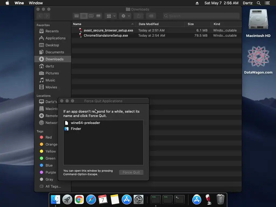Open the Terminal prompt icon in the Dock
Viewport: 276px width, 207px height.
tap(179, 199)
